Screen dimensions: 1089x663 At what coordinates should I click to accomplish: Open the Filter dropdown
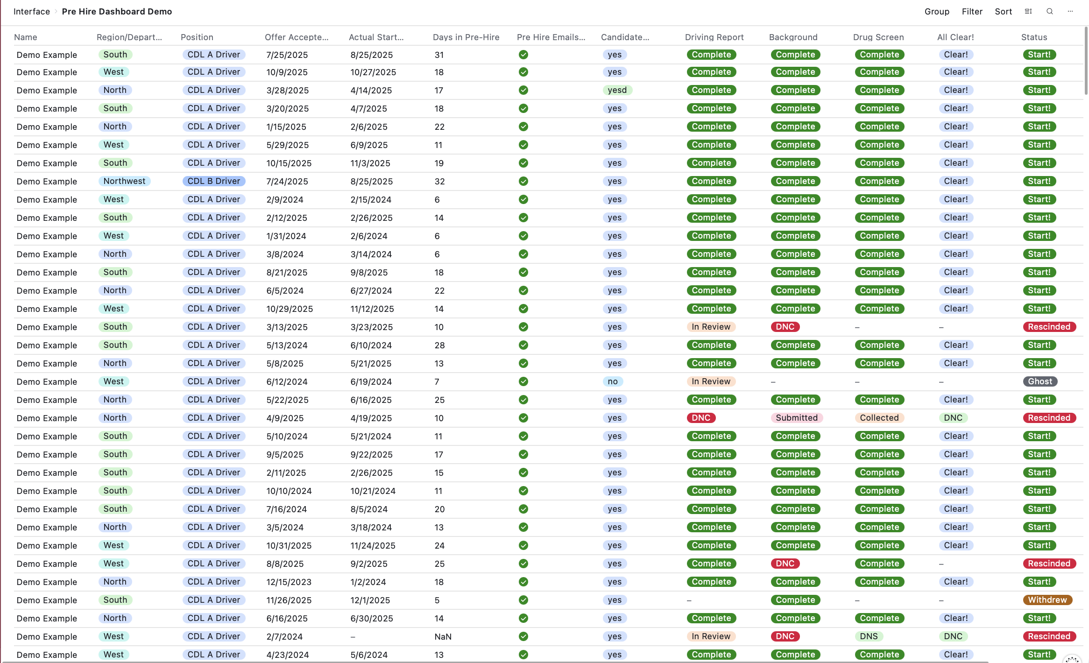click(x=972, y=11)
